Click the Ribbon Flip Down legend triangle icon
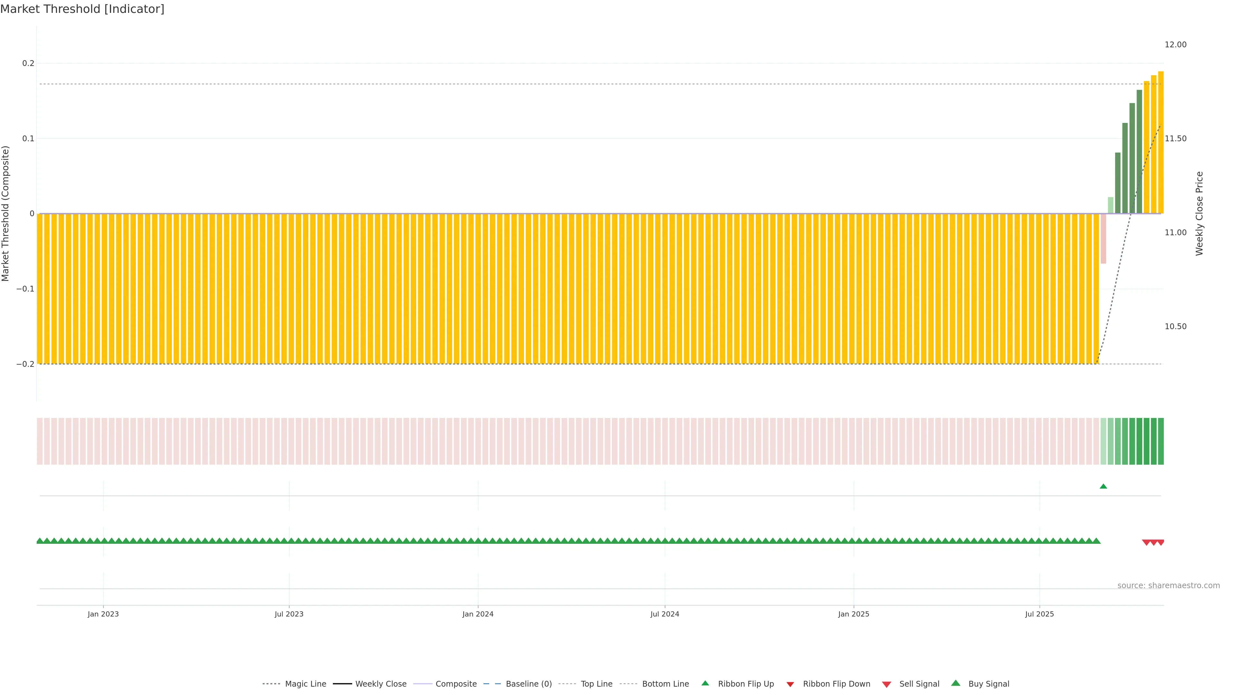1236x695 pixels. point(790,684)
